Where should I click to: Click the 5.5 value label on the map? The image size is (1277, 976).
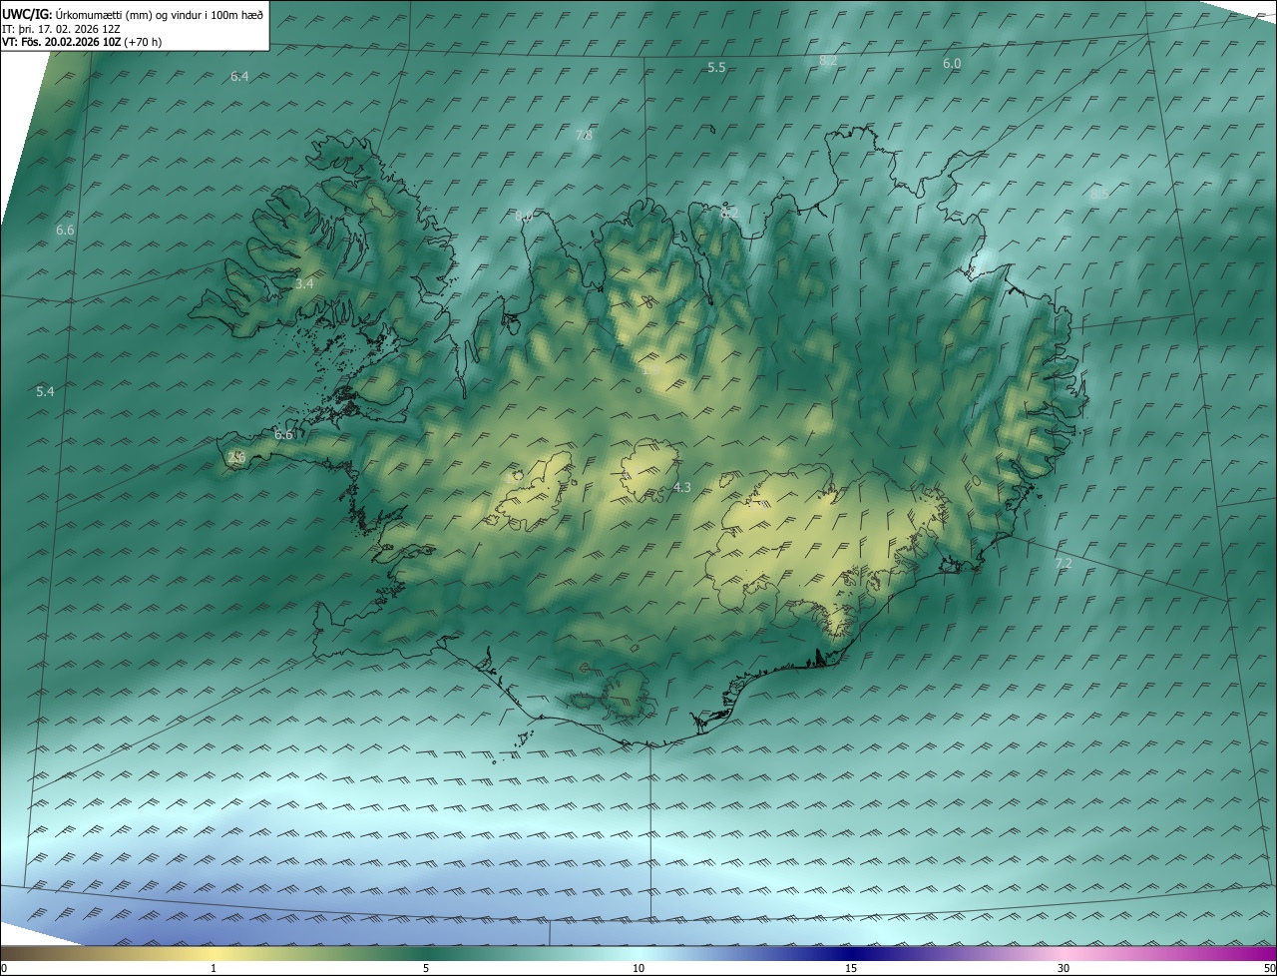click(x=716, y=67)
